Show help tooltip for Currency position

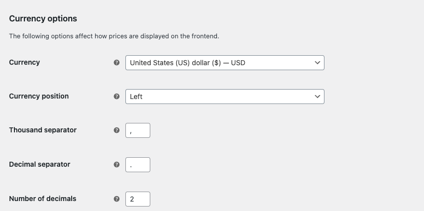(x=116, y=97)
